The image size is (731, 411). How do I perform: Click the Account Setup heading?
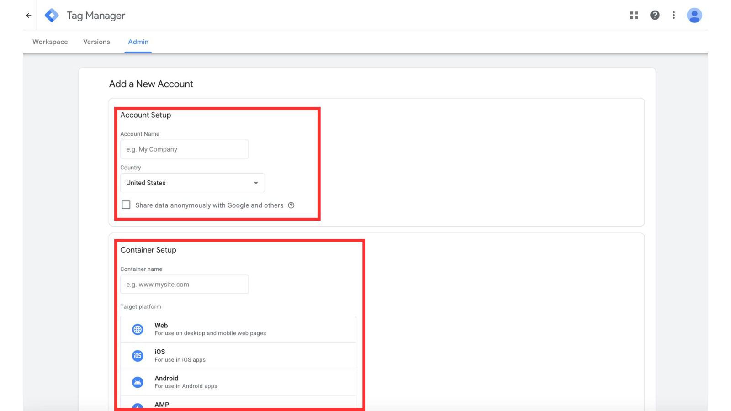pyautogui.click(x=146, y=115)
